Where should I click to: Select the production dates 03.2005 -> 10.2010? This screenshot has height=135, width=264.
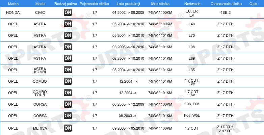point(128,47)
